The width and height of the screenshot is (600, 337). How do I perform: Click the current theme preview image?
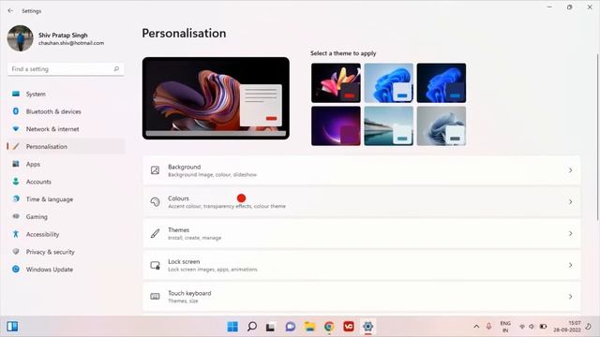(x=216, y=98)
